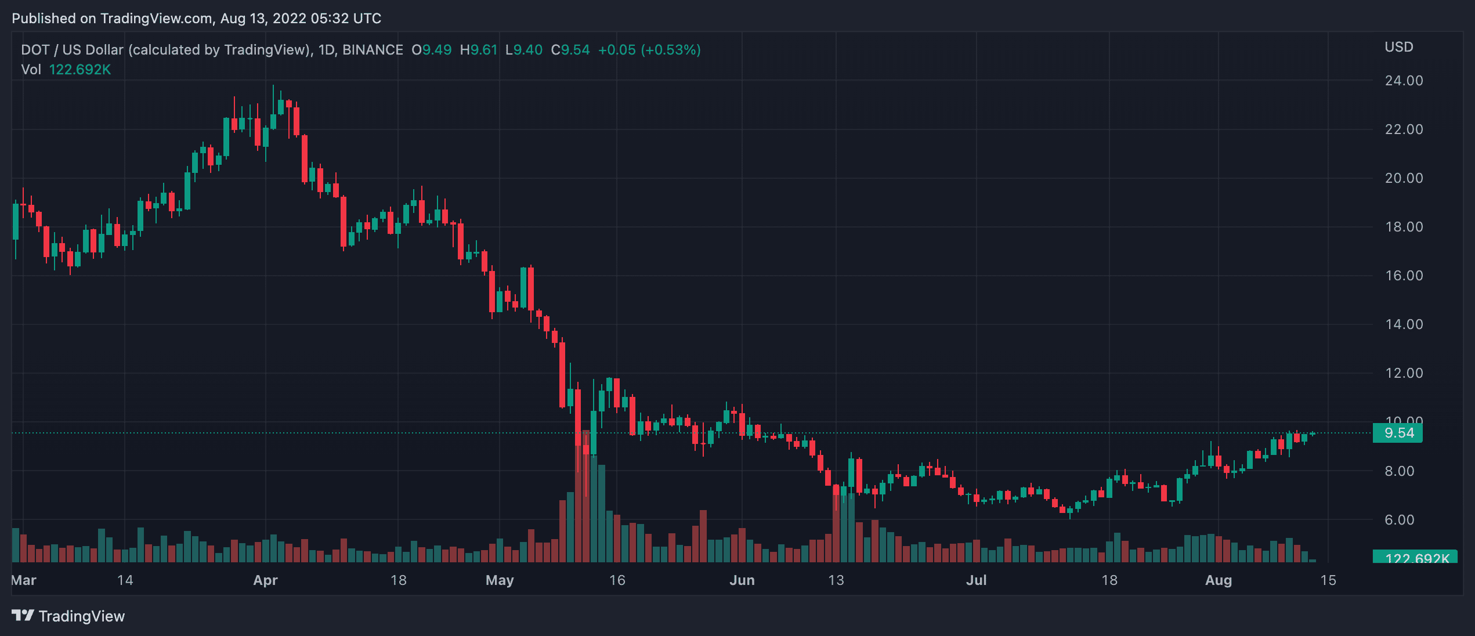Screen dimensions: 1475x636
Task: Click the 24.00 price axis label
Action: 1404,81
